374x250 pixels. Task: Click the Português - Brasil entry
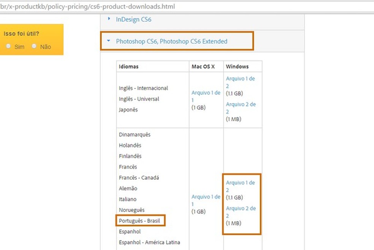point(139,221)
